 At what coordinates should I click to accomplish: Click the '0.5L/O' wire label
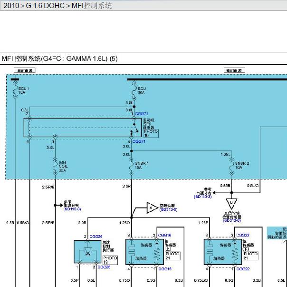point(253,186)
